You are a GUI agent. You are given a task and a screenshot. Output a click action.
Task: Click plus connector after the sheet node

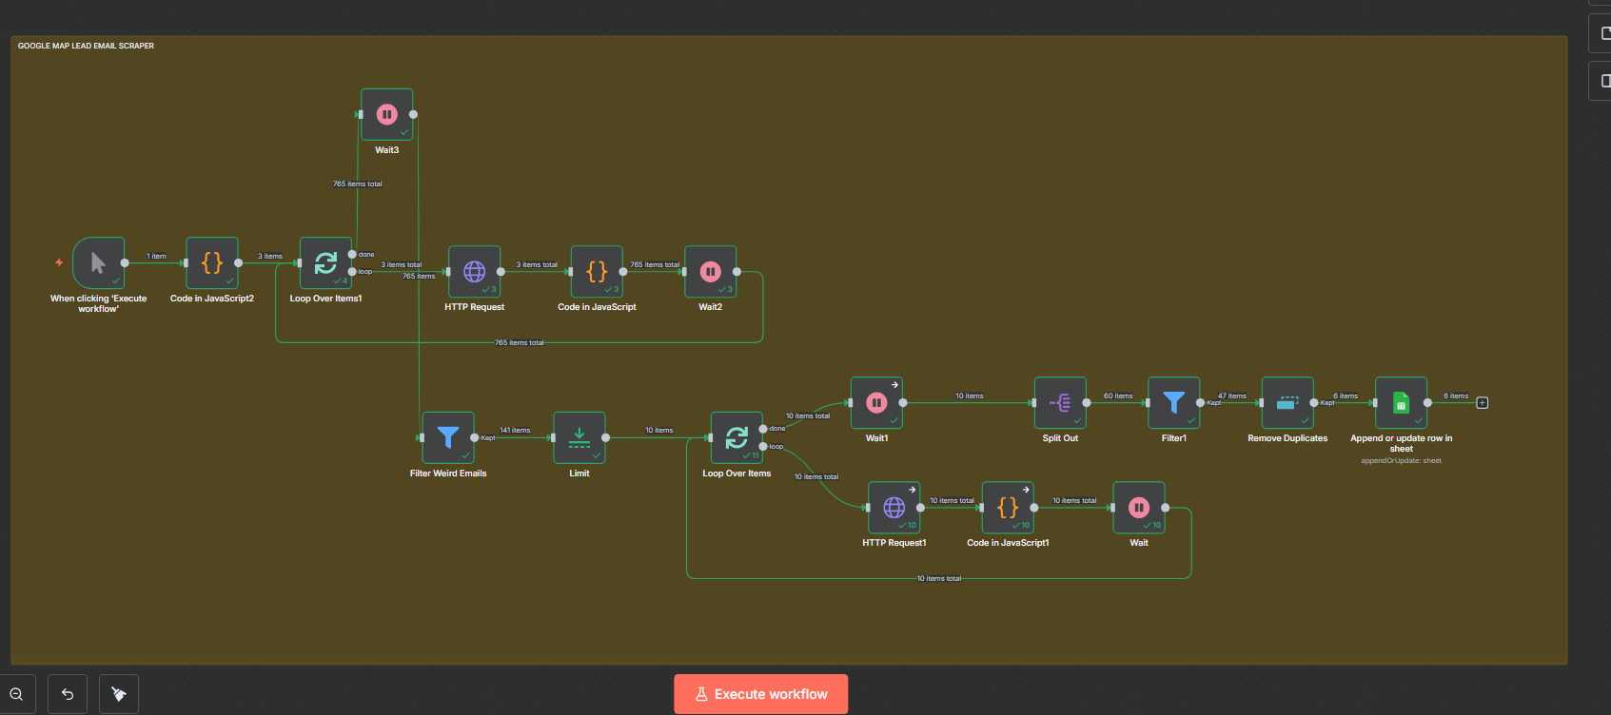[x=1482, y=403]
